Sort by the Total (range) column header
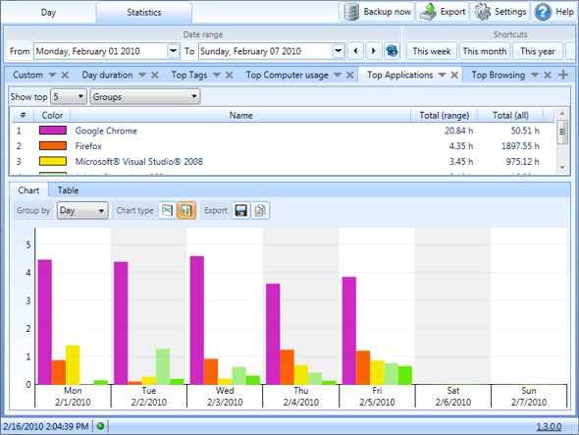The image size is (579, 435). 444,116
